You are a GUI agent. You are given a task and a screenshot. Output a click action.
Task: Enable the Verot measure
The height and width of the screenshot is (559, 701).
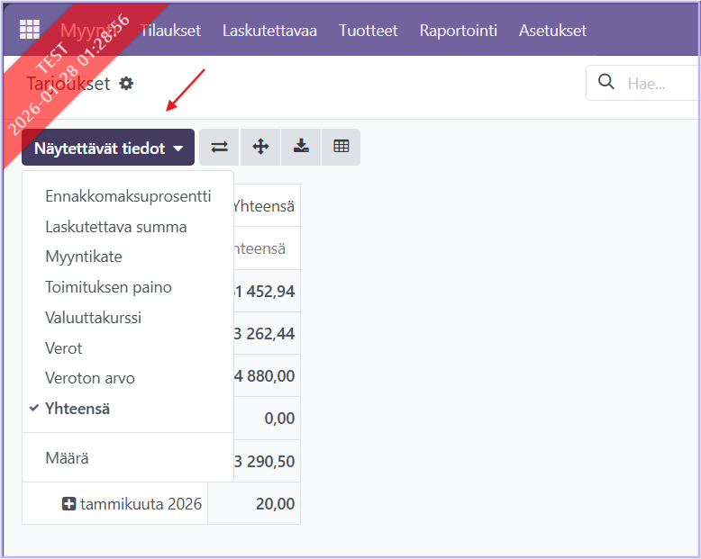coord(64,348)
